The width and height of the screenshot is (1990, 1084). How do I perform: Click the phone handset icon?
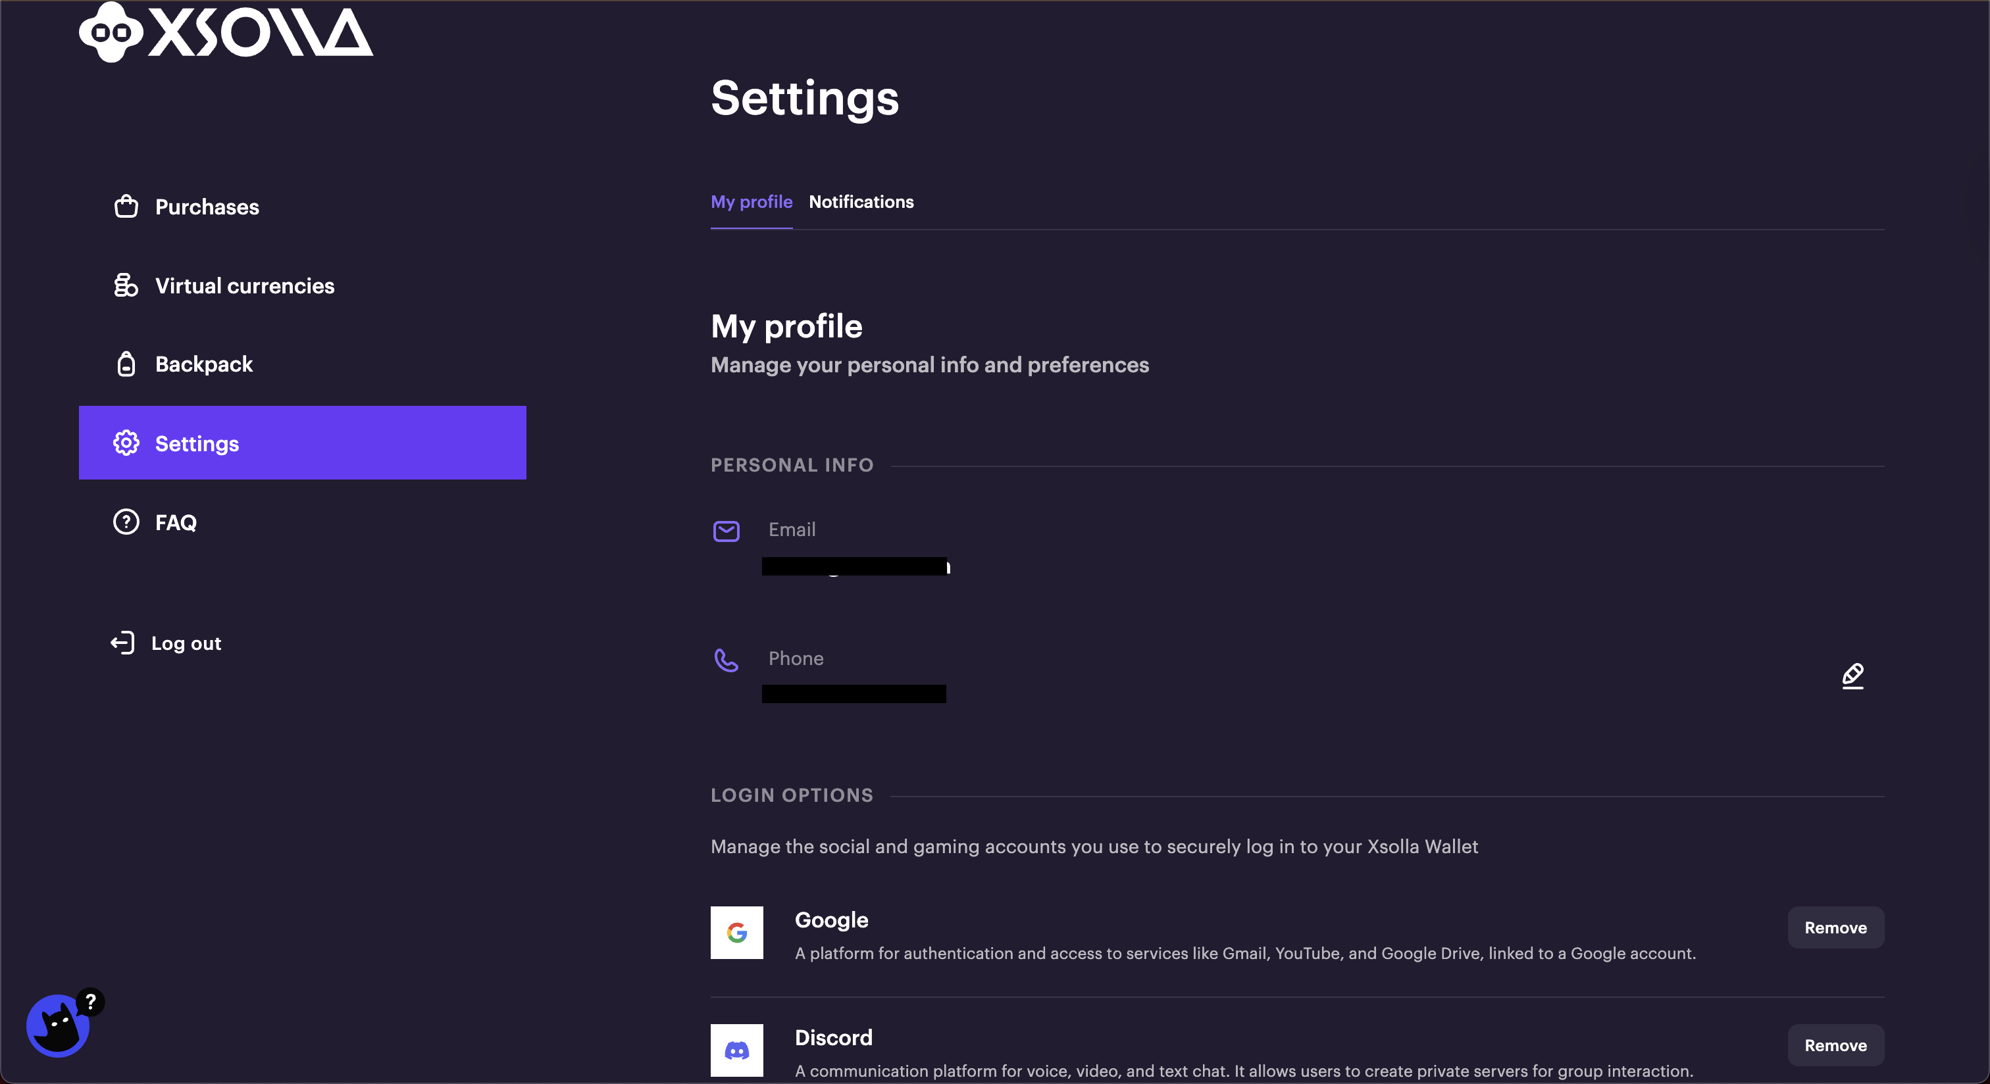[725, 660]
